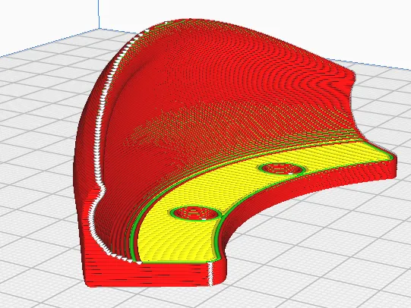The height and width of the screenshot is (308, 411).
Task: Click the nearer screw hole in the flange
Action: [x=194, y=213]
